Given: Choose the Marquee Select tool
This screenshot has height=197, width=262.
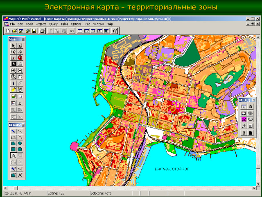Looking at the screenshot, I should (x=20, y=46).
